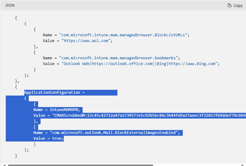Viewport: 246px width, 166px height.
Task: Click the JSON language label
Action: pos(10,5)
